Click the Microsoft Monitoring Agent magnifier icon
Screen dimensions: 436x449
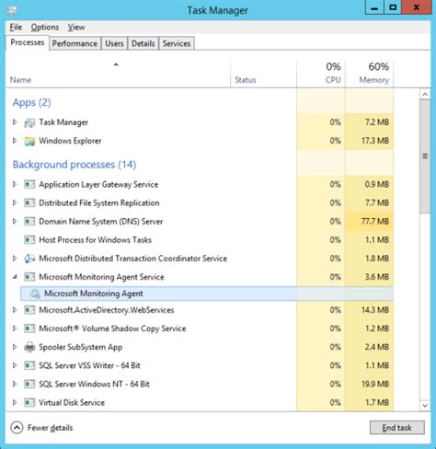tap(35, 294)
